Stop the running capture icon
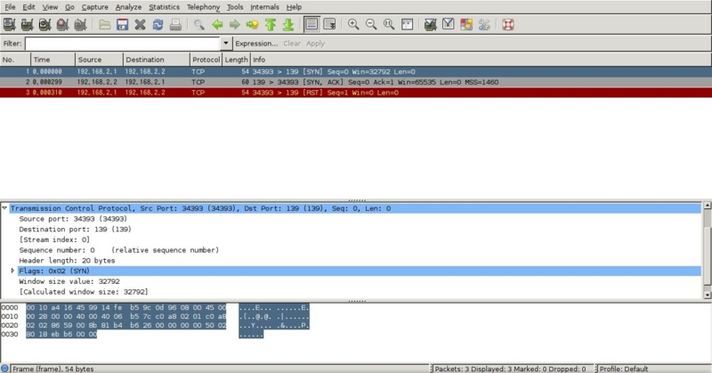 (62, 25)
